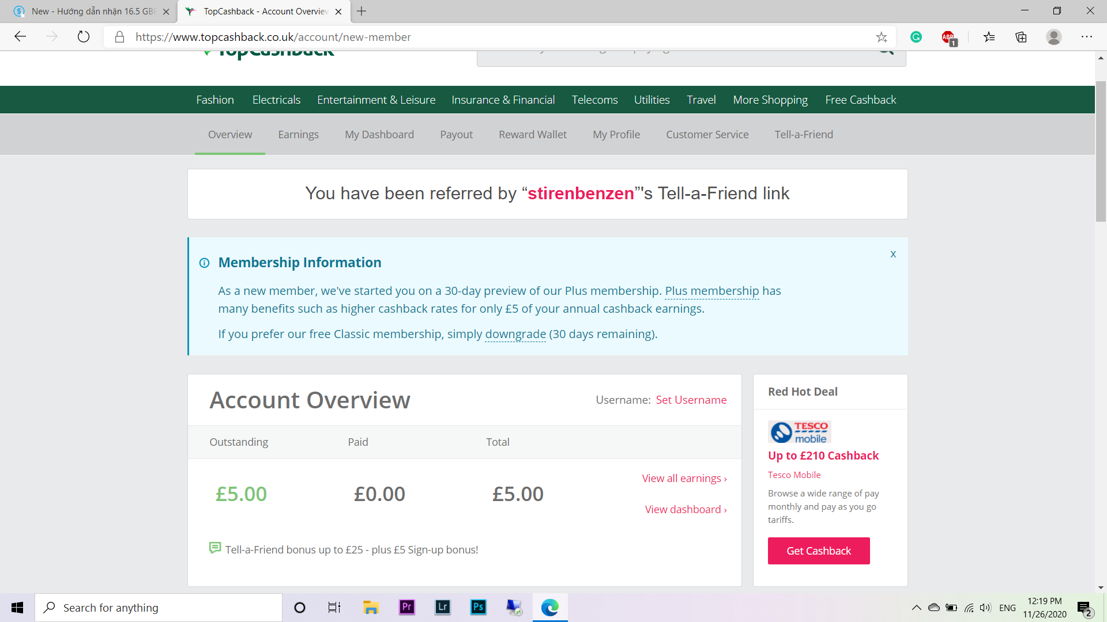
Task: Click the browser profile avatar
Action: point(1054,37)
